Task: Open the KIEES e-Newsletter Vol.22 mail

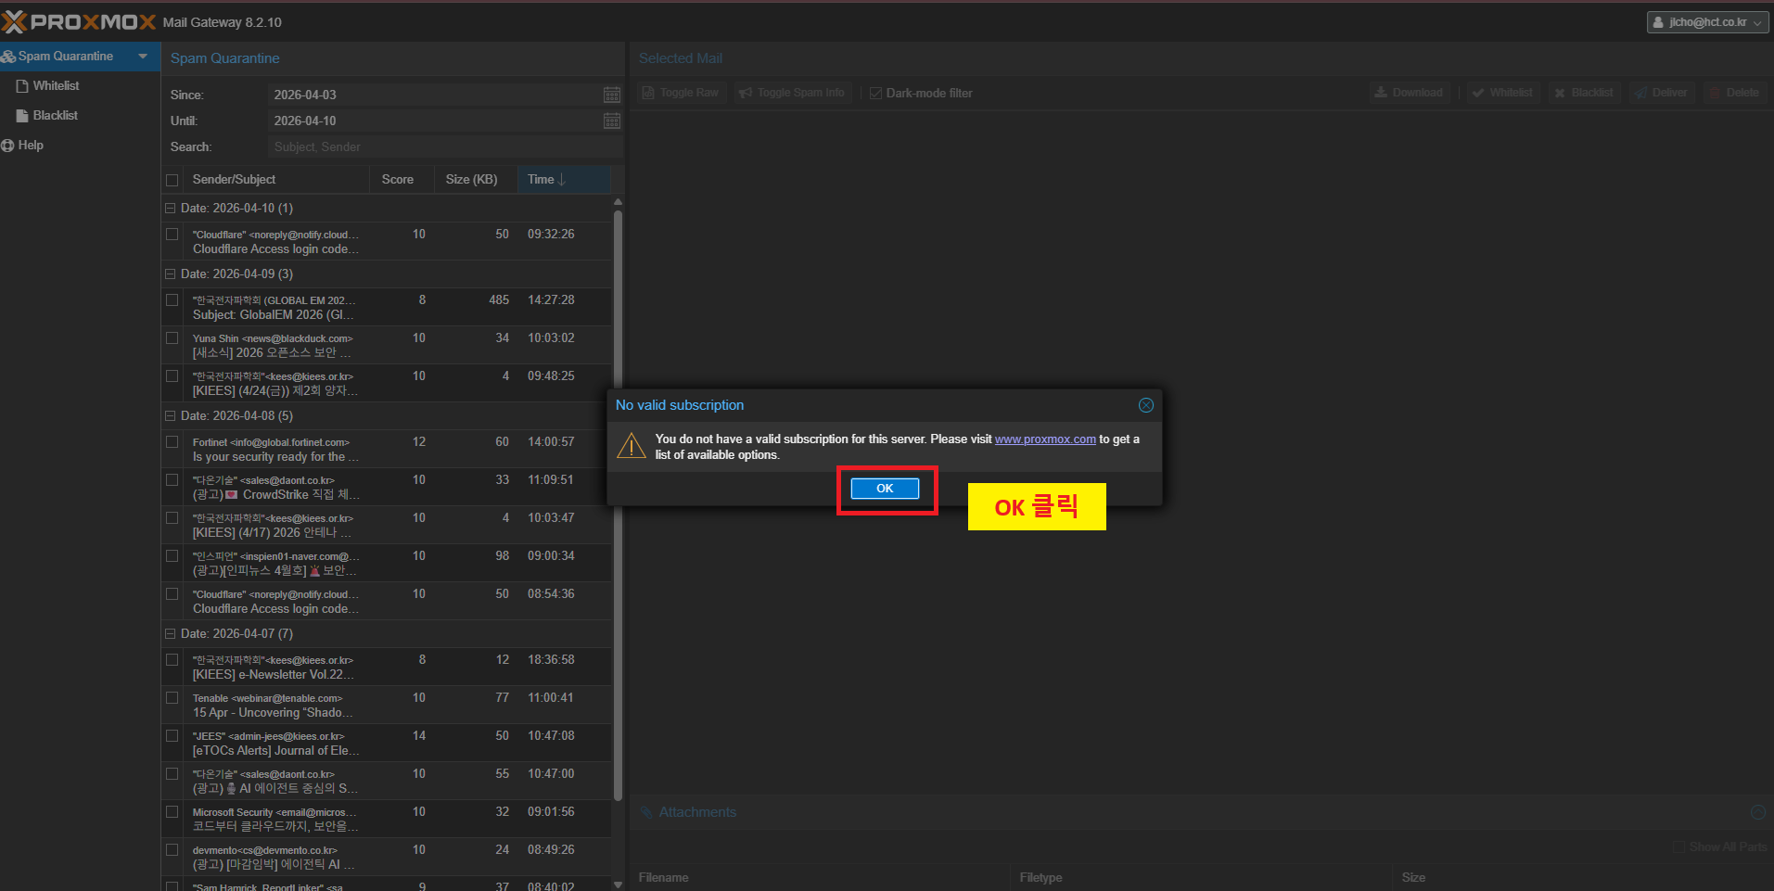Action: [387, 668]
